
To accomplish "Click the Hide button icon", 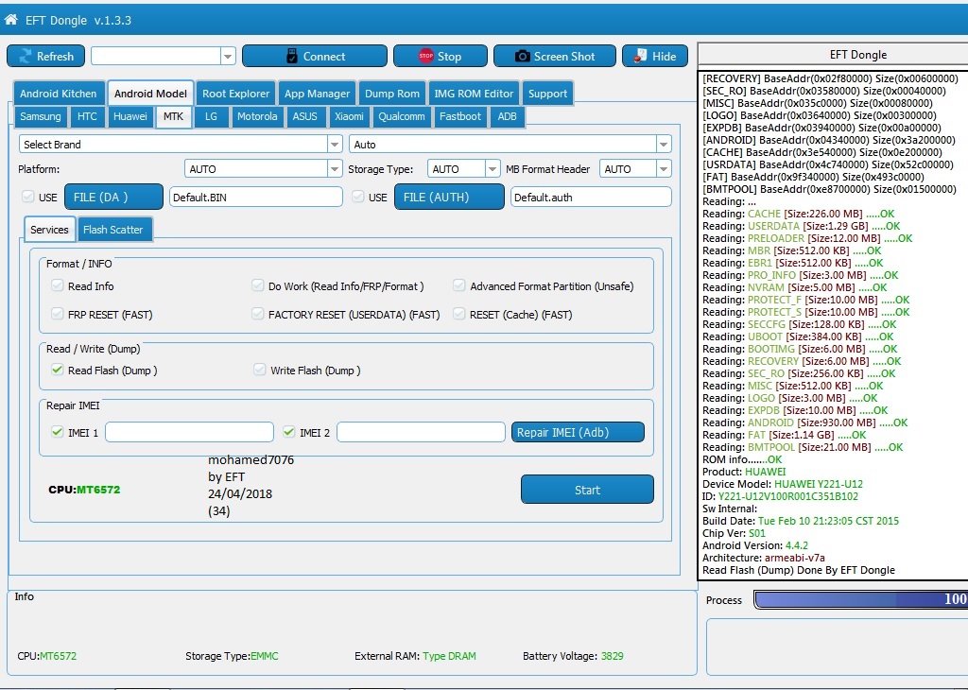I will (642, 56).
